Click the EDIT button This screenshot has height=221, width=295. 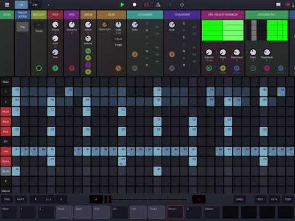click(261, 199)
